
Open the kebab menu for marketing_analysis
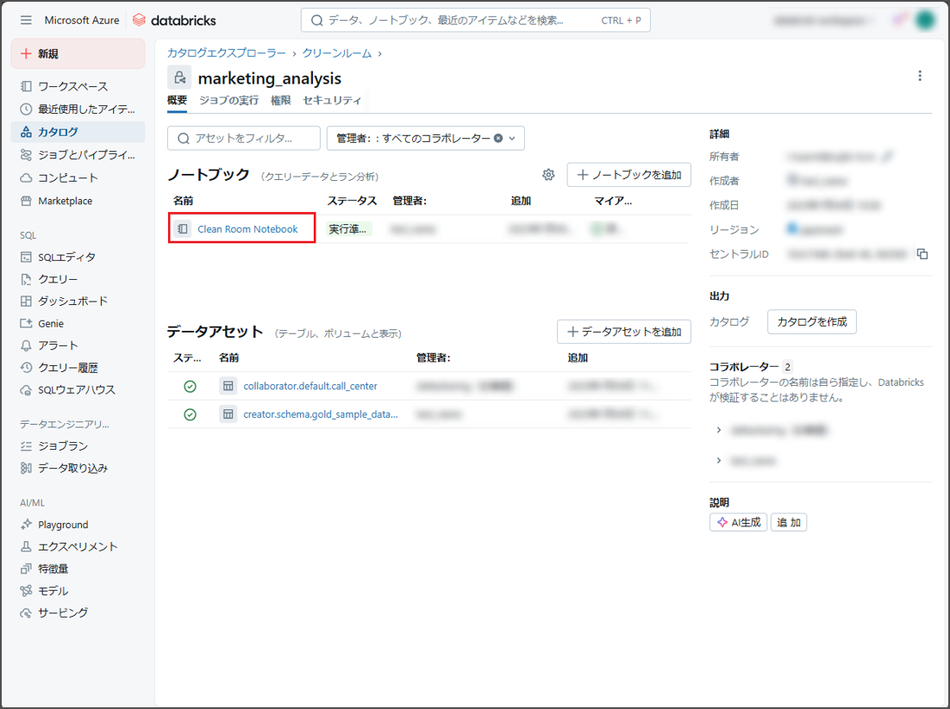(920, 76)
